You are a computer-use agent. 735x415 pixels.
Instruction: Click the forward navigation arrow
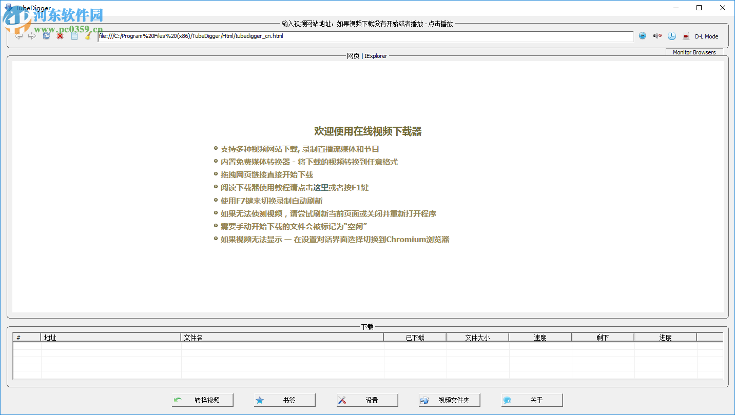[x=32, y=36]
